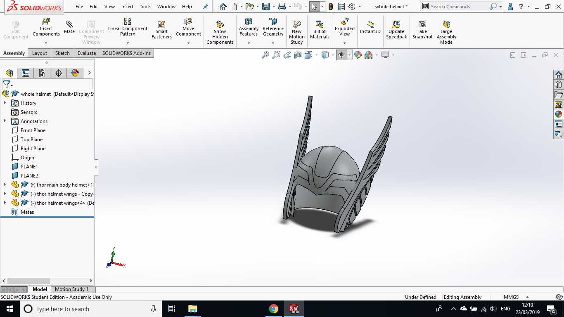Start a New Motion Study

coord(296,32)
